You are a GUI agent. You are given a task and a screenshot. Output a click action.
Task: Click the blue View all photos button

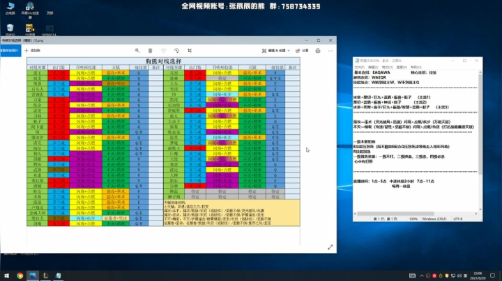coord(10,51)
